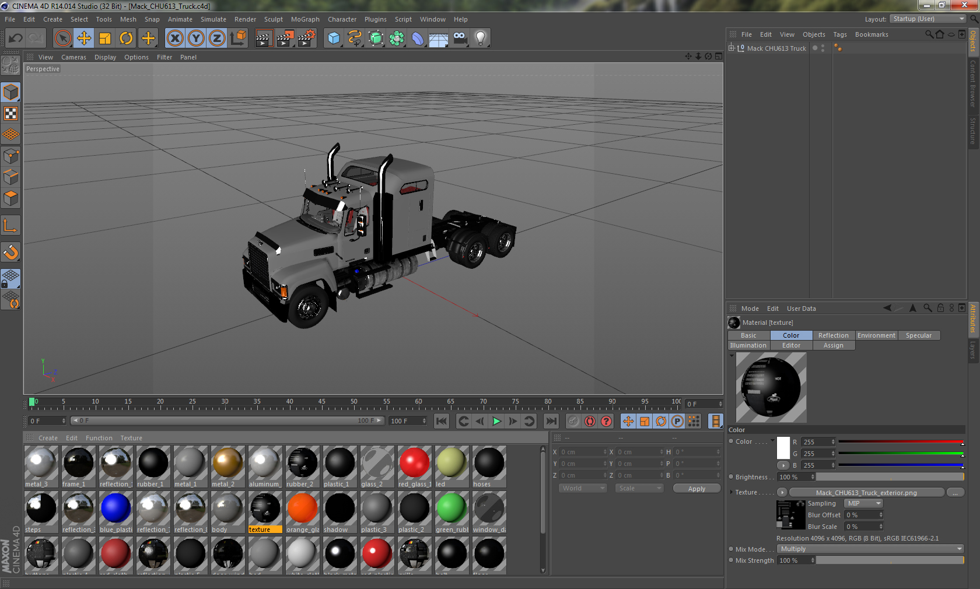980x589 pixels.
Task: Open the Scale size mode dropdown
Action: (x=639, y=488)
